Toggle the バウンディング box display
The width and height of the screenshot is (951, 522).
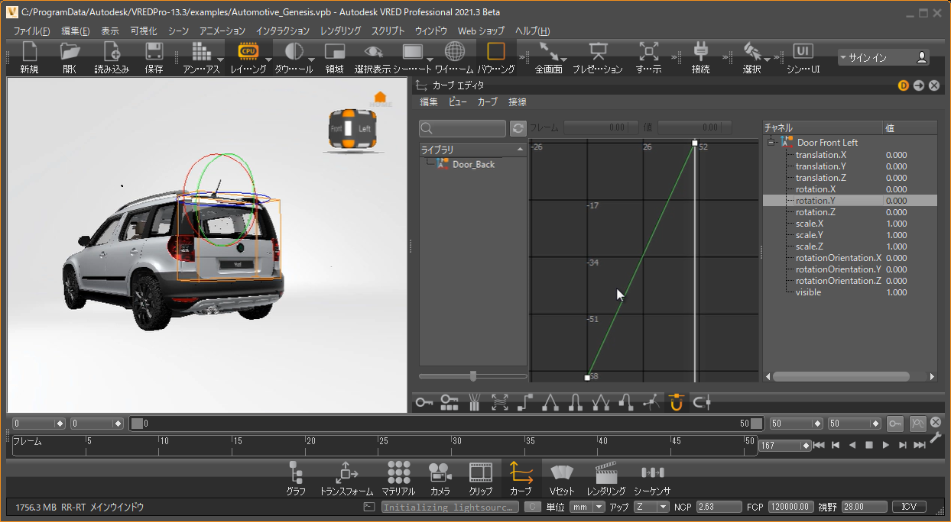[x=495, y=52]
